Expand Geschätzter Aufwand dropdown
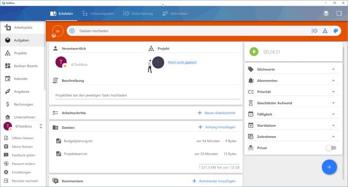Image resolution: width=348 pixels, height=187 pixels. click(333, 103)
